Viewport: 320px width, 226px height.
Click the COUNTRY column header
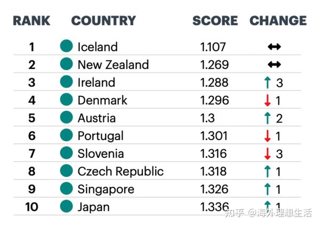pyautogui.click(x=103, y=21)
